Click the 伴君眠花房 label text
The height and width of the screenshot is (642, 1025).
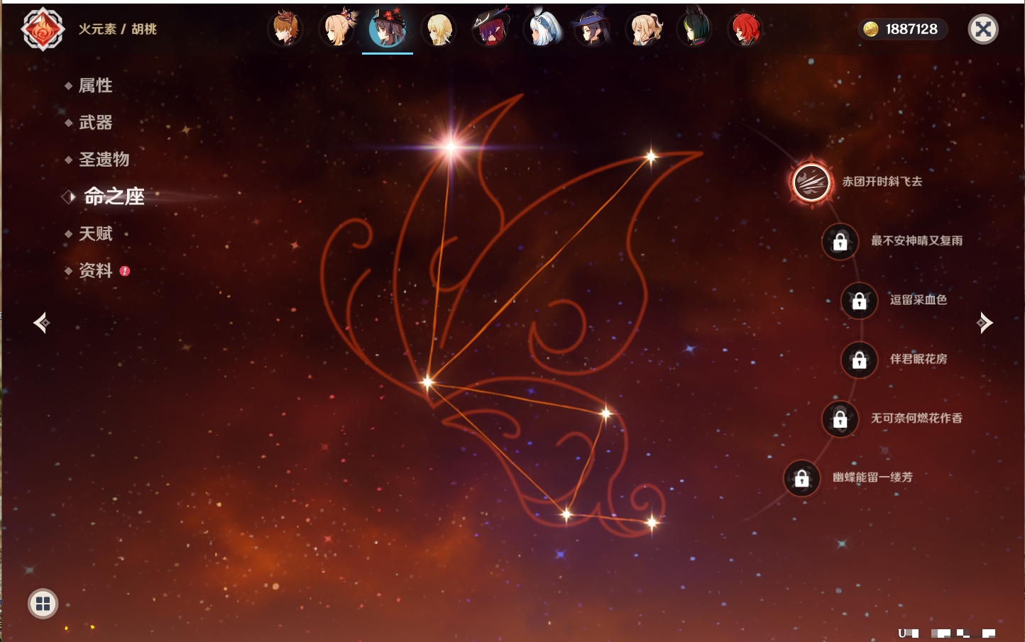919,359
